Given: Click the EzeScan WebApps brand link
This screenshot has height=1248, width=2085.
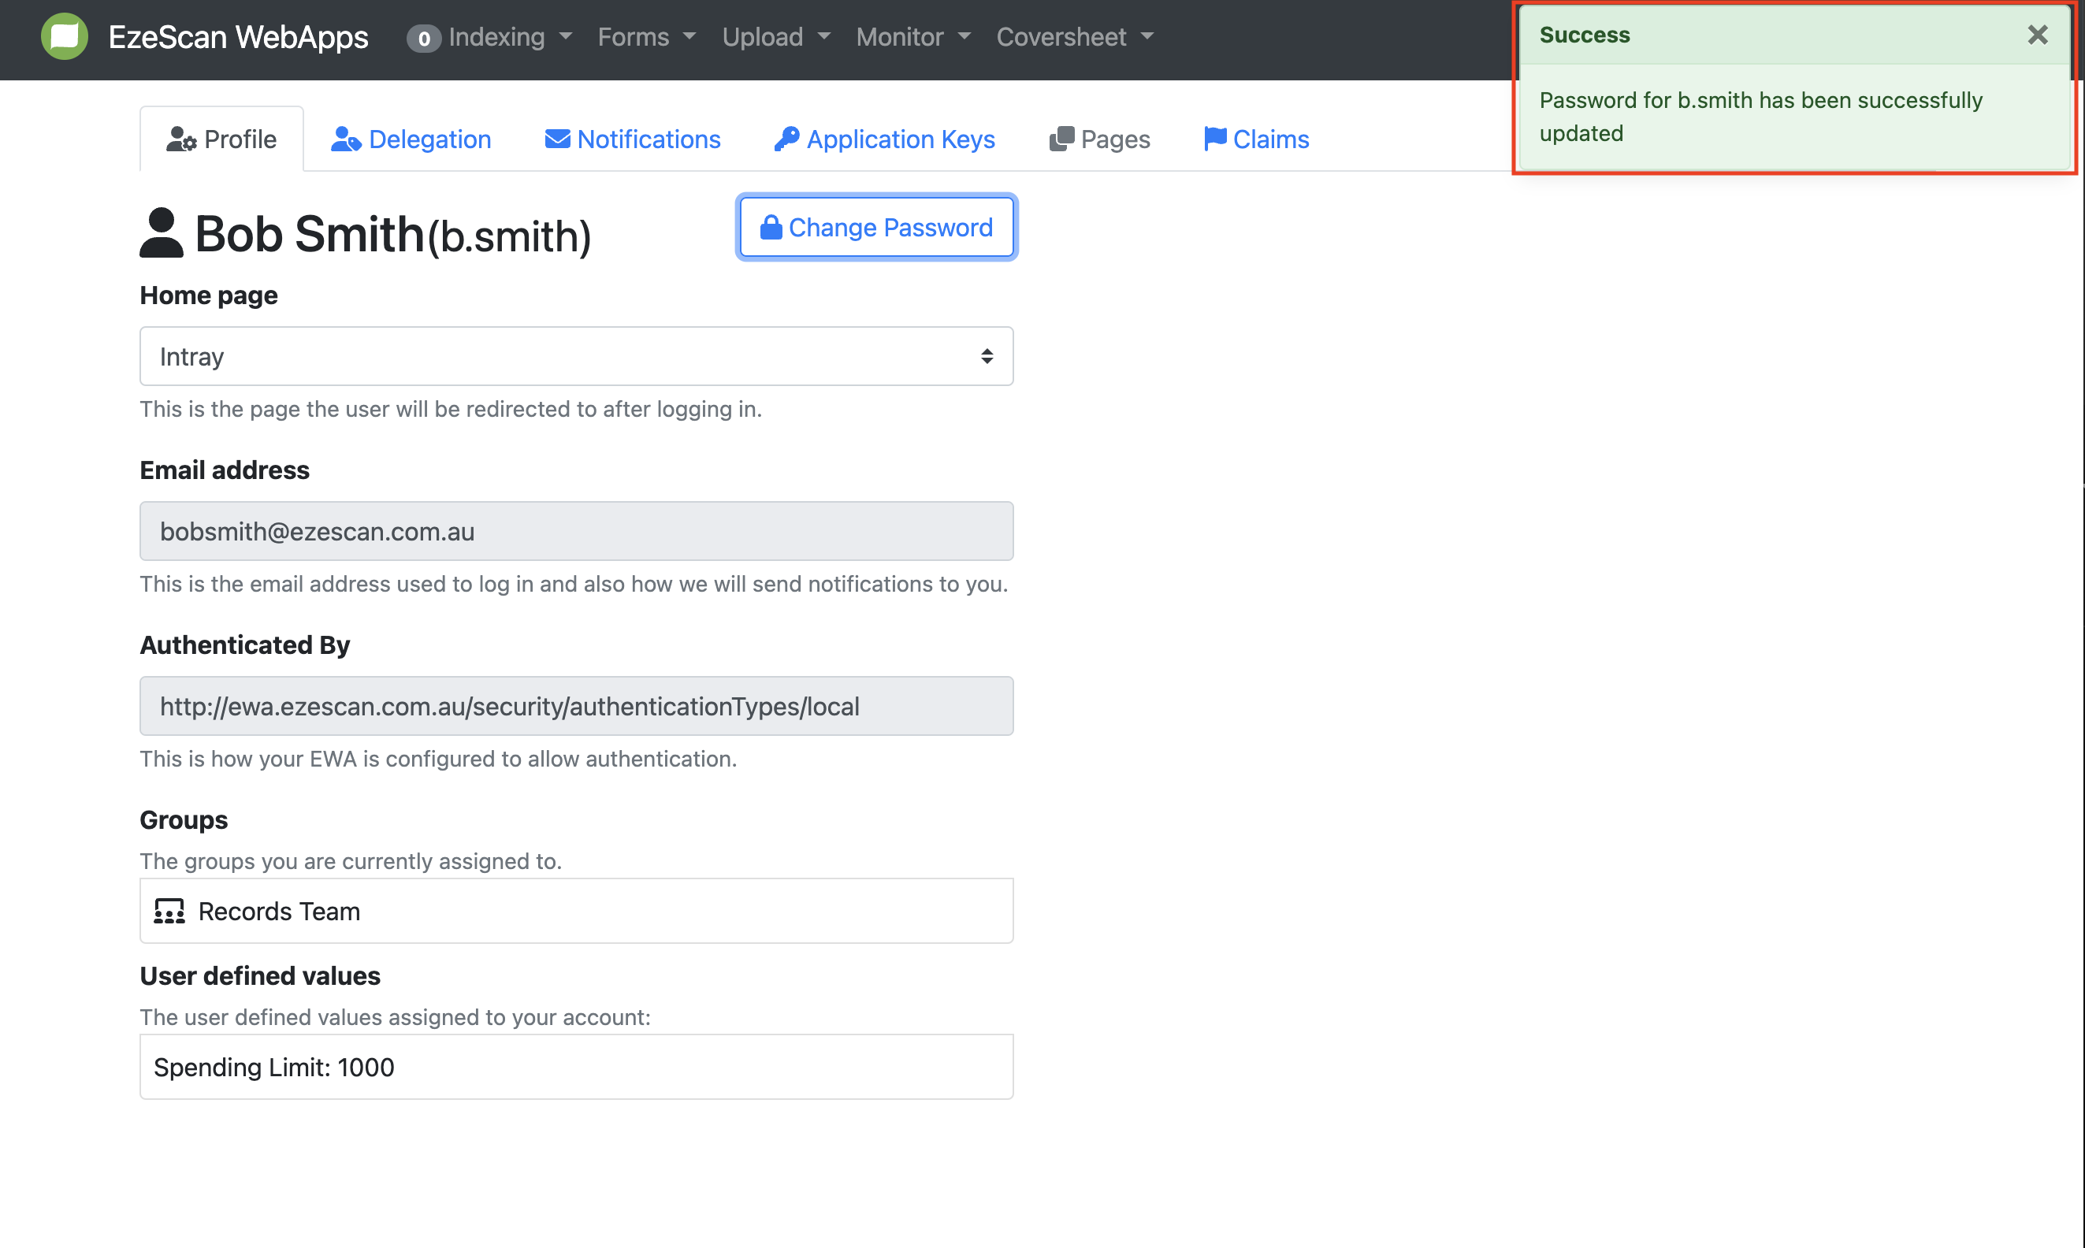Looking at the screenshot, I should point(238,37).
